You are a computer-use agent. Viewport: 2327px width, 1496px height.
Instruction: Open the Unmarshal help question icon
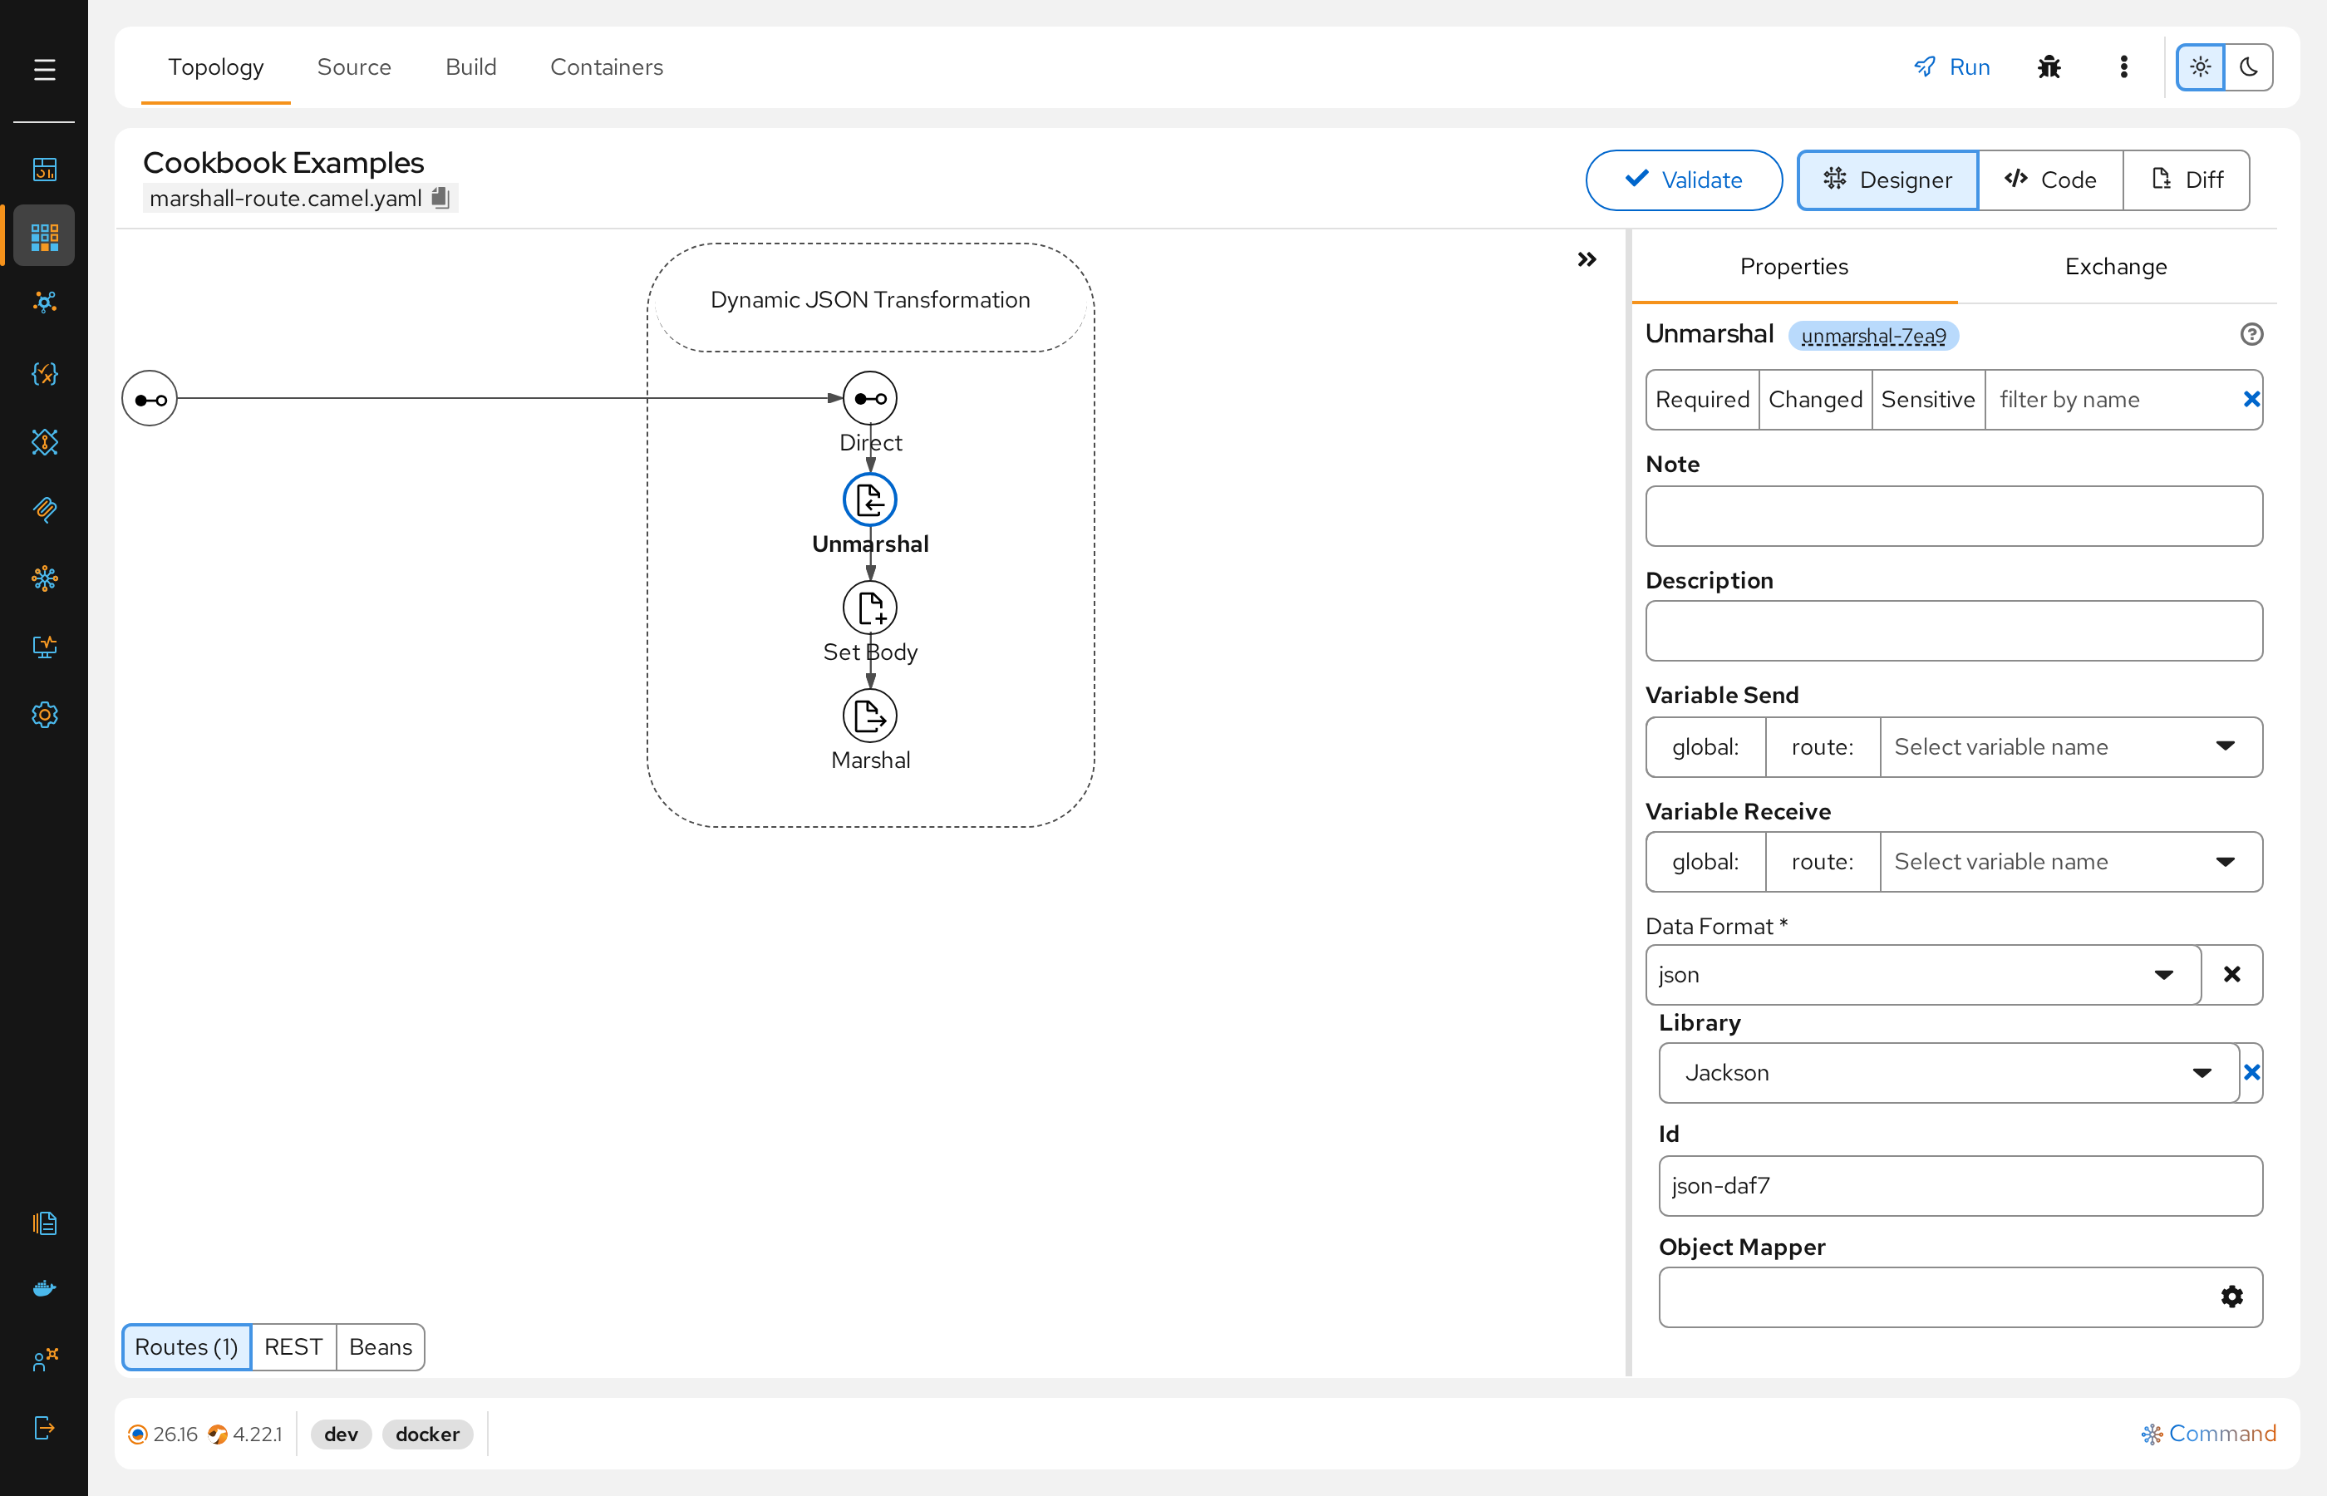pos(2251,334)
